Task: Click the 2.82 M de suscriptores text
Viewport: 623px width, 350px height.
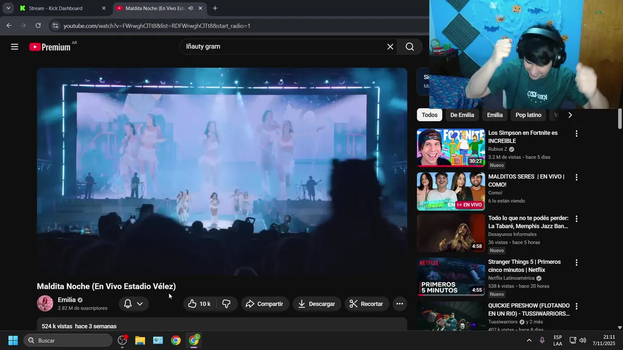Action: (83, 308)
